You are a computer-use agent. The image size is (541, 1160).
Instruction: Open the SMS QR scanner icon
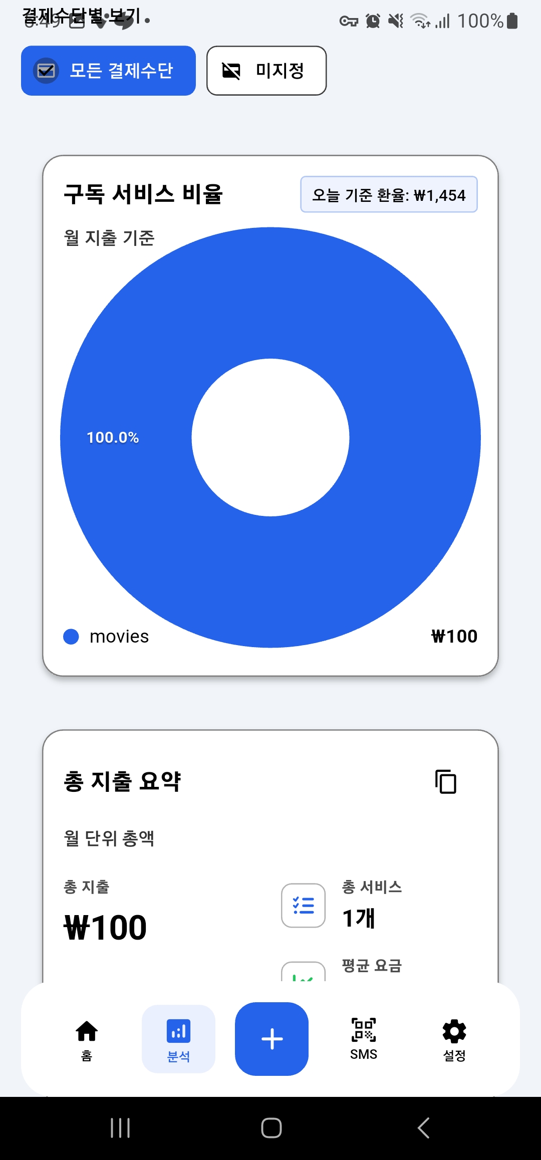(x=364, y=1030)
